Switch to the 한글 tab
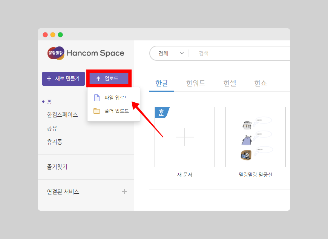Screen dimensions: 328x239 point(162,83)
